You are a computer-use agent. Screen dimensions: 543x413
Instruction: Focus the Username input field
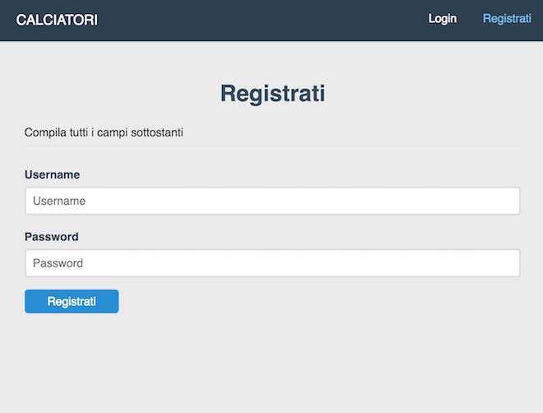pos(272,201)
